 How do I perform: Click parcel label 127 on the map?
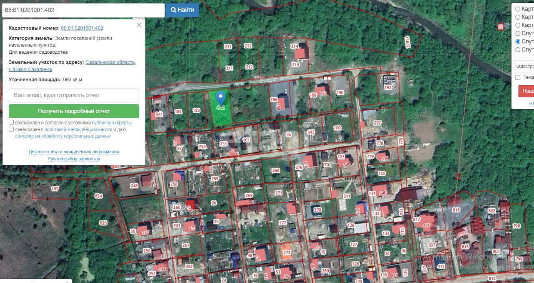click(354, 245)
